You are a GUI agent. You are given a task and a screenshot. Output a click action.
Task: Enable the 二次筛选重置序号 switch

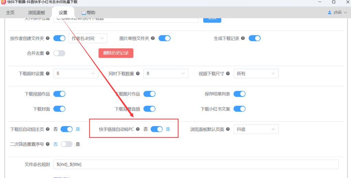[66, 144]
